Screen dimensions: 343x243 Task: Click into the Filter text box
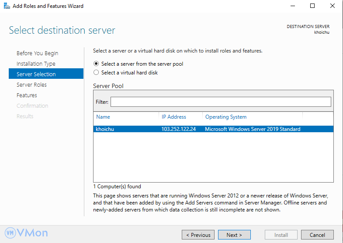pos(221,102)
